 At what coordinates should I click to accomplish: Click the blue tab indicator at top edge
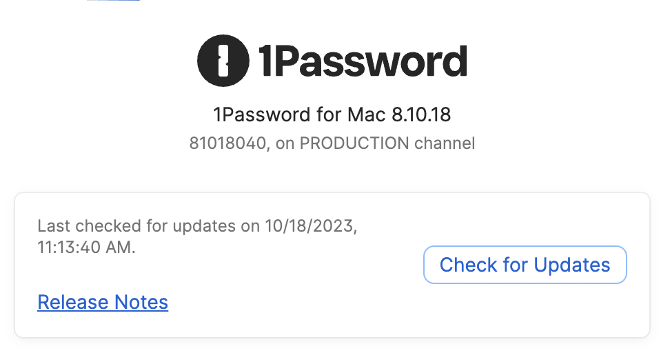(x=113, y=1)
